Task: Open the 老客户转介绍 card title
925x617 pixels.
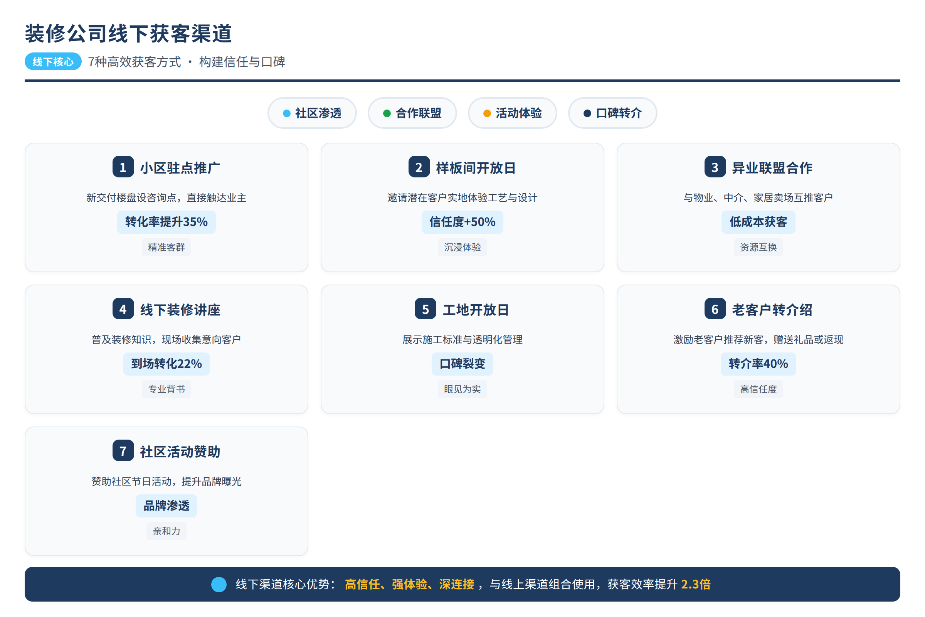Action: (x=772, y=310)
